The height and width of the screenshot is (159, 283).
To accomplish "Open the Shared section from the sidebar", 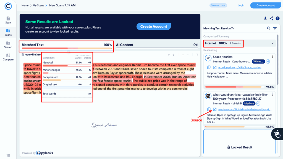I will point(8,45).
